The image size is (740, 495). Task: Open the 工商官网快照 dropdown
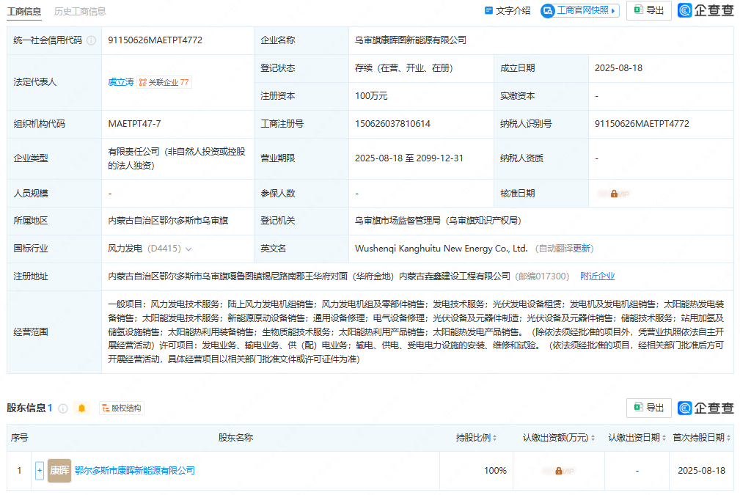[x=580, y=10]
